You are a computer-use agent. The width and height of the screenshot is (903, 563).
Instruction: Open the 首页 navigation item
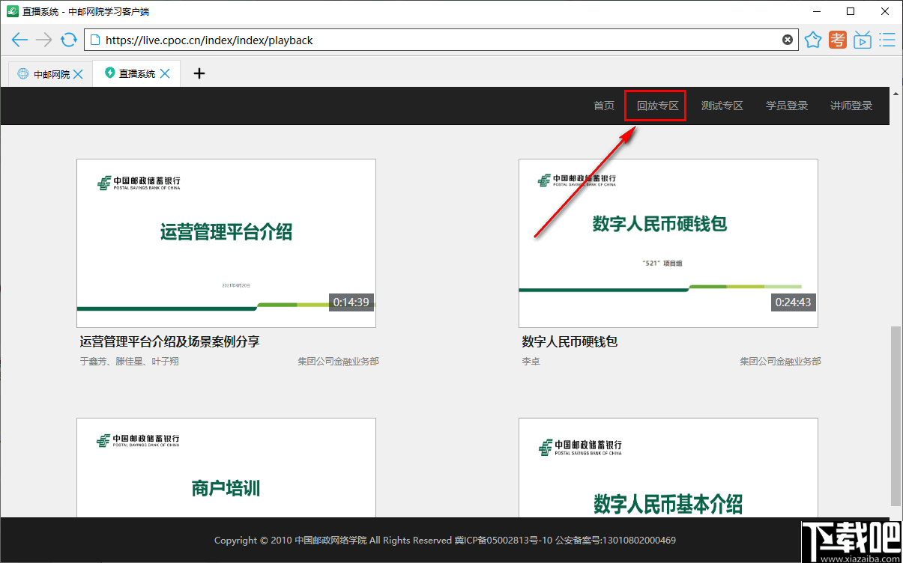point(603,106)
